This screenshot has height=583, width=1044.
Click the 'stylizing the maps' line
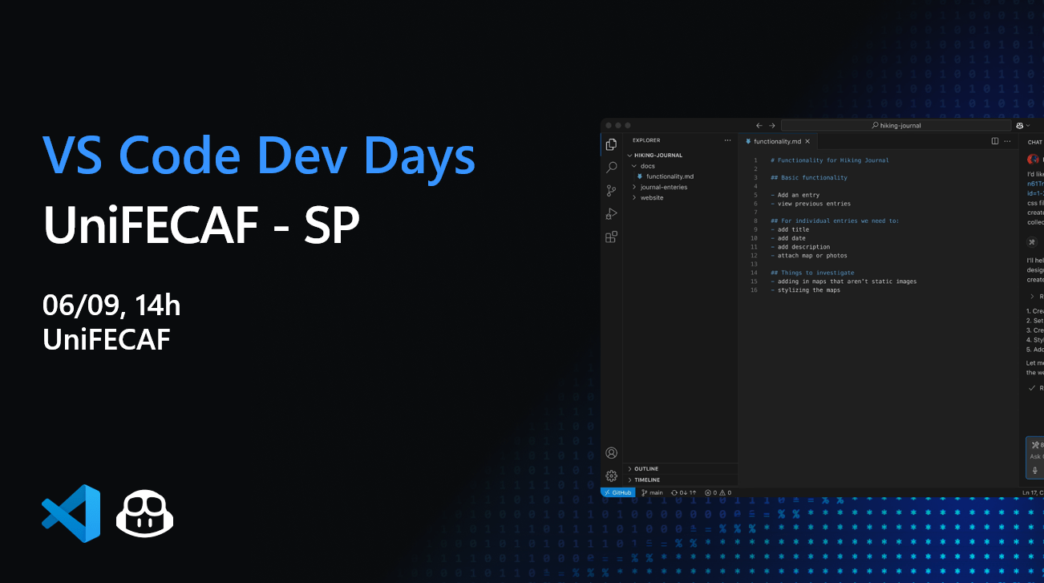point(805,290)
